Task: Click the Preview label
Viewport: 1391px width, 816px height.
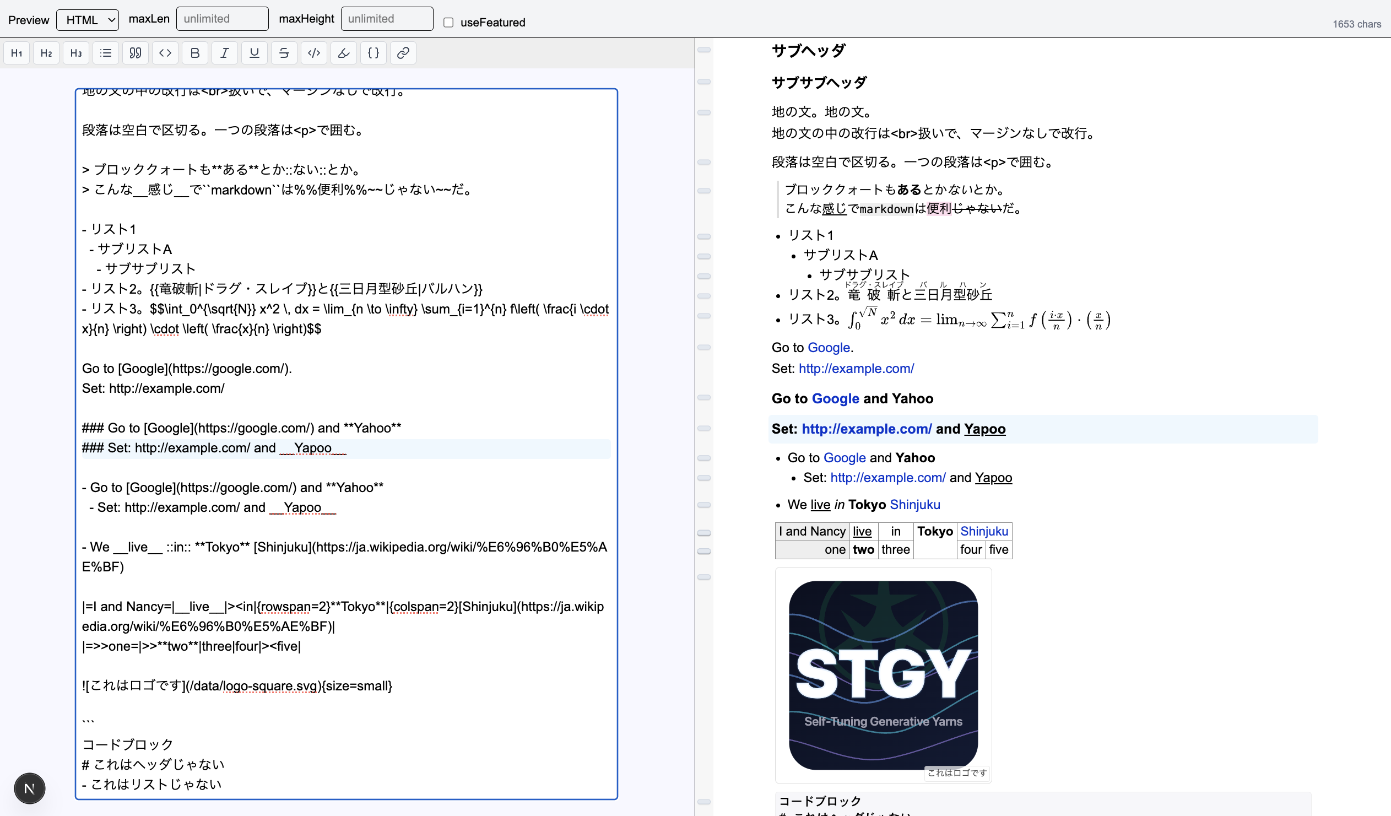Action: click(x=29, y=20)
